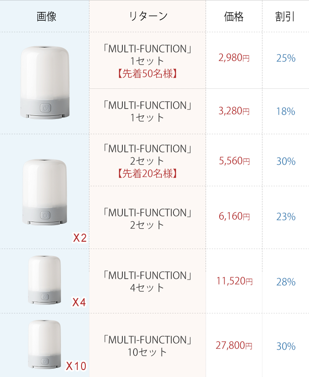Click the 価格 header cell
Viewport: 309px width, 377px height.
(234, 17)
